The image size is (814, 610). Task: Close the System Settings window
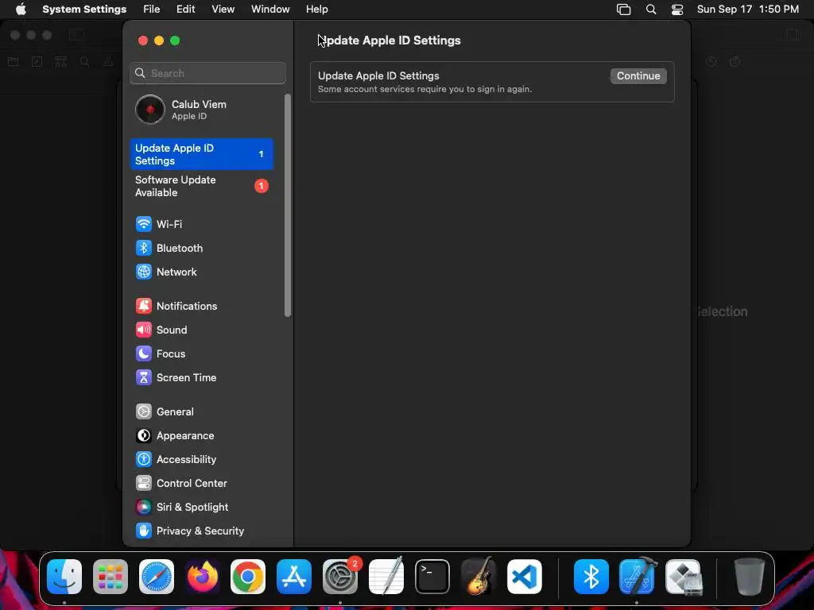143,41
